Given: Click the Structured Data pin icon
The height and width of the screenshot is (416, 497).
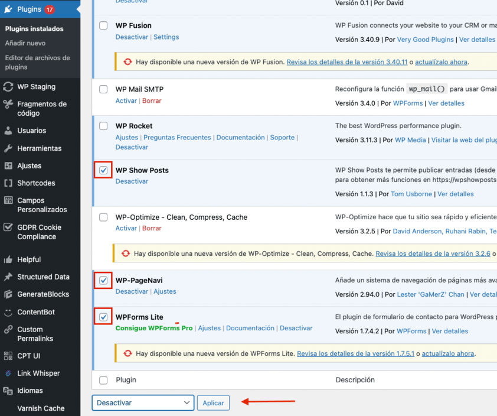Looking at the screenshot, I should pos(8,277).
